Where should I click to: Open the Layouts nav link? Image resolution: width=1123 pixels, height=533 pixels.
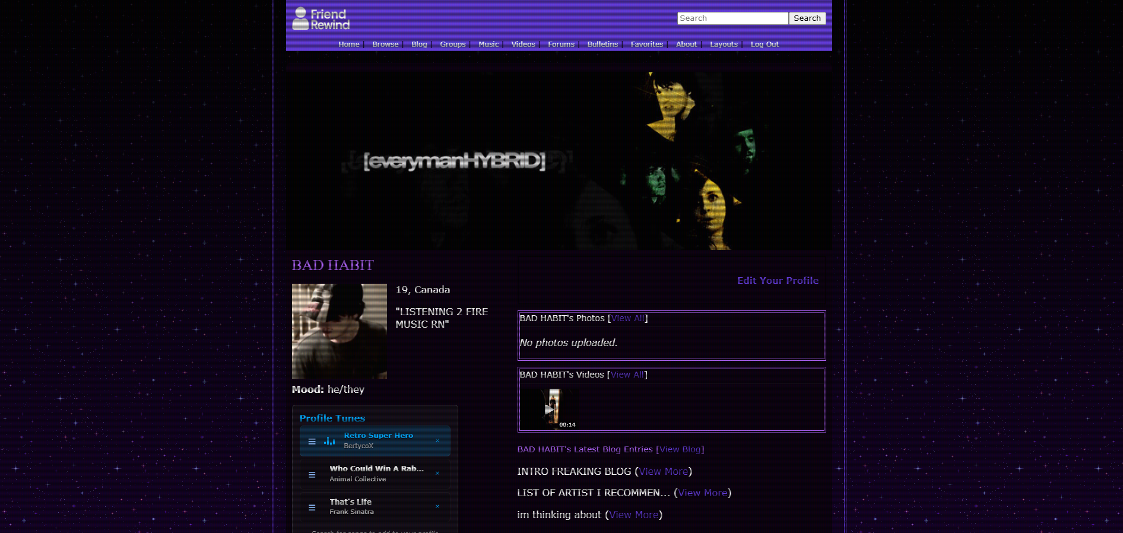[x=724, y=45]
